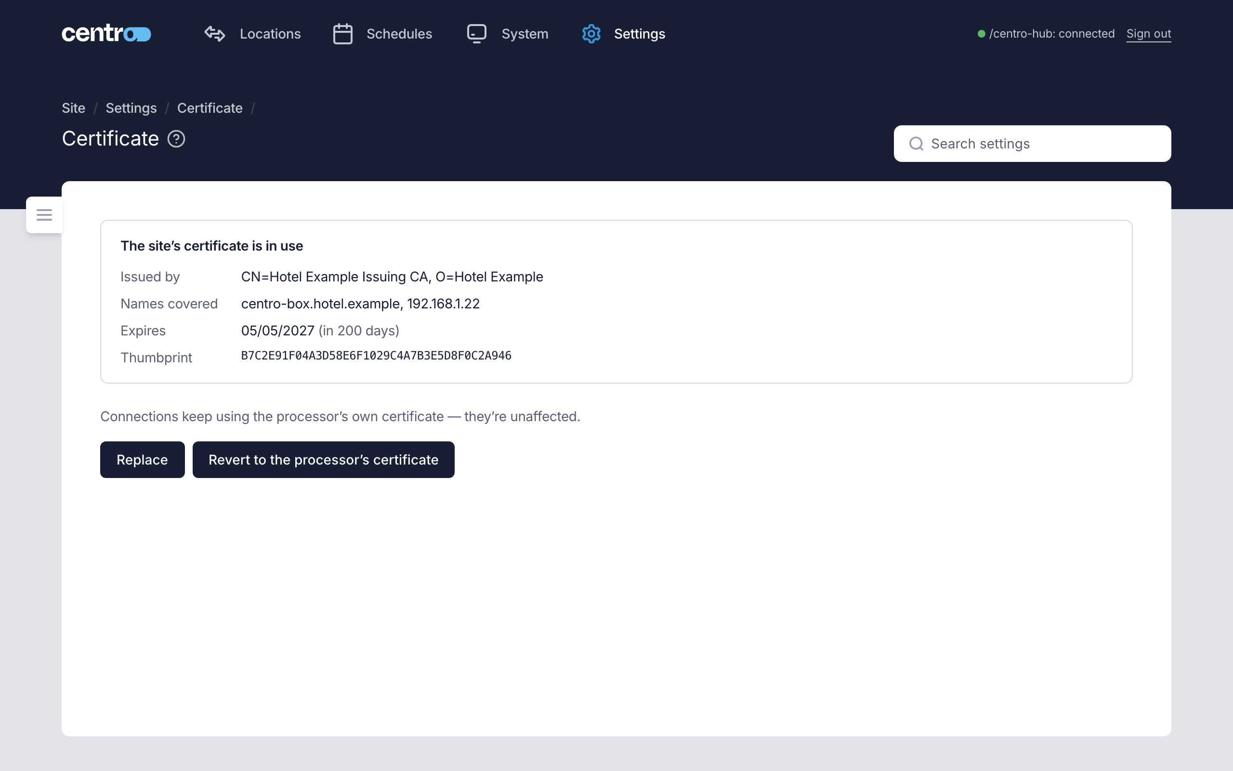Image resolution: width=1233 pixels, height=771 pixels.
Task: Click the "Issued by" label
Action: [x=150, y=277]
